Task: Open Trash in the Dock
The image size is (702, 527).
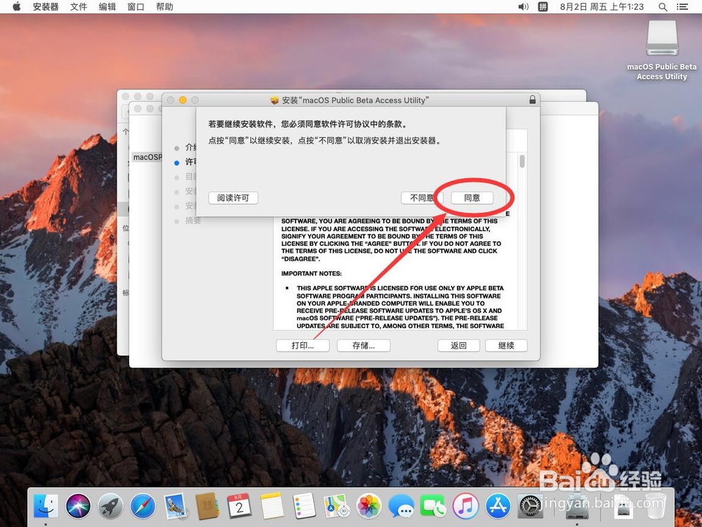Action: [656, 507]
